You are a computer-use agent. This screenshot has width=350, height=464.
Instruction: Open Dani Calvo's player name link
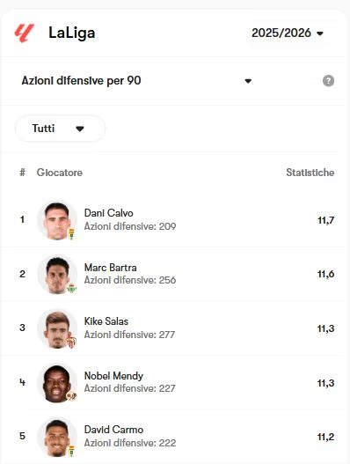(x=108, y=213)
